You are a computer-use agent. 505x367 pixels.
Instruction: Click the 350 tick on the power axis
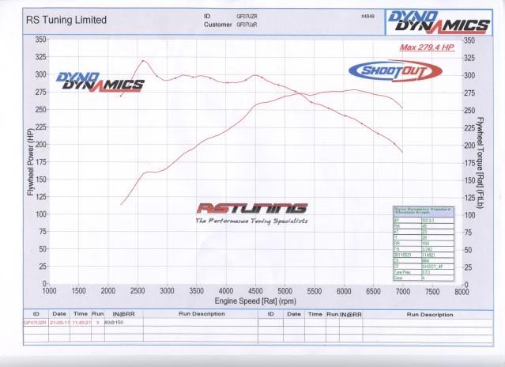click(40, 40)
